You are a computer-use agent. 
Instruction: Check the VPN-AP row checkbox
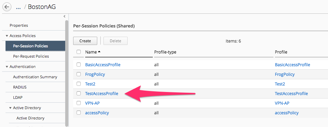click(79, 103)
